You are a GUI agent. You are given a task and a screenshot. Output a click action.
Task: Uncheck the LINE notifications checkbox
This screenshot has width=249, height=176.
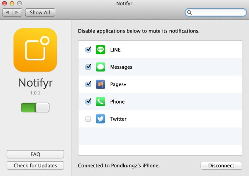(88, 50)
